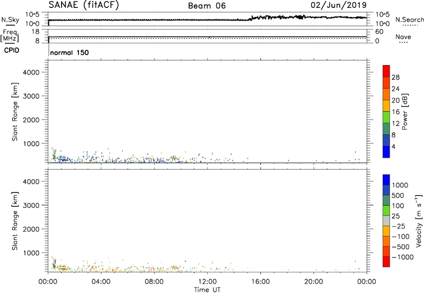Click the 18 frequency axis tick label
The image size is (424, 293).
click(36, 32)
